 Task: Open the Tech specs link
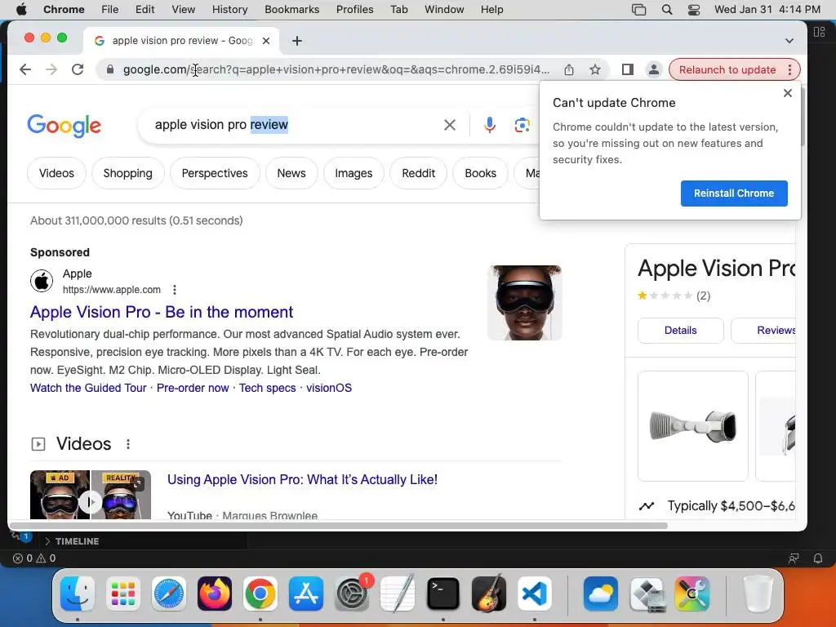[267, 388]
